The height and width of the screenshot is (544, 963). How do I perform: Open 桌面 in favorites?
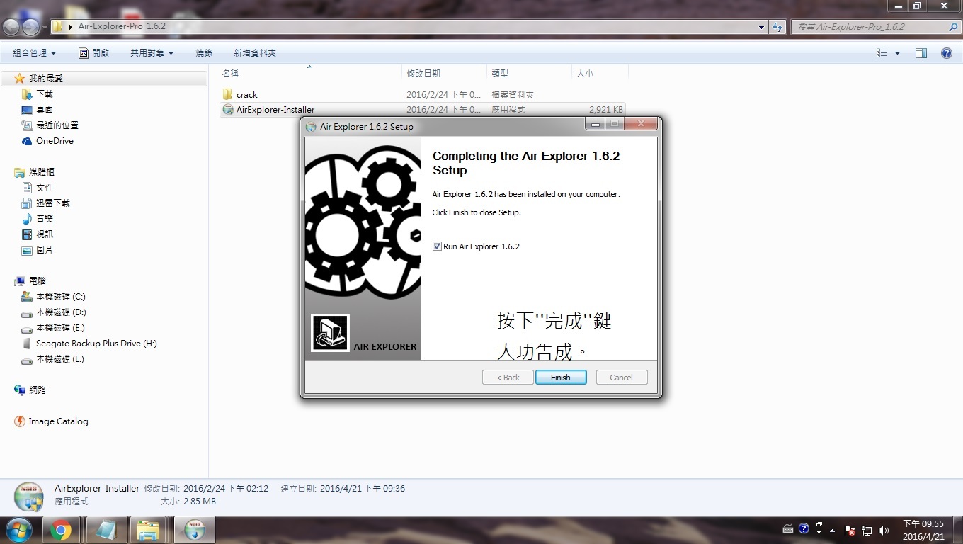pyautogui.click(x=45, y=110)
